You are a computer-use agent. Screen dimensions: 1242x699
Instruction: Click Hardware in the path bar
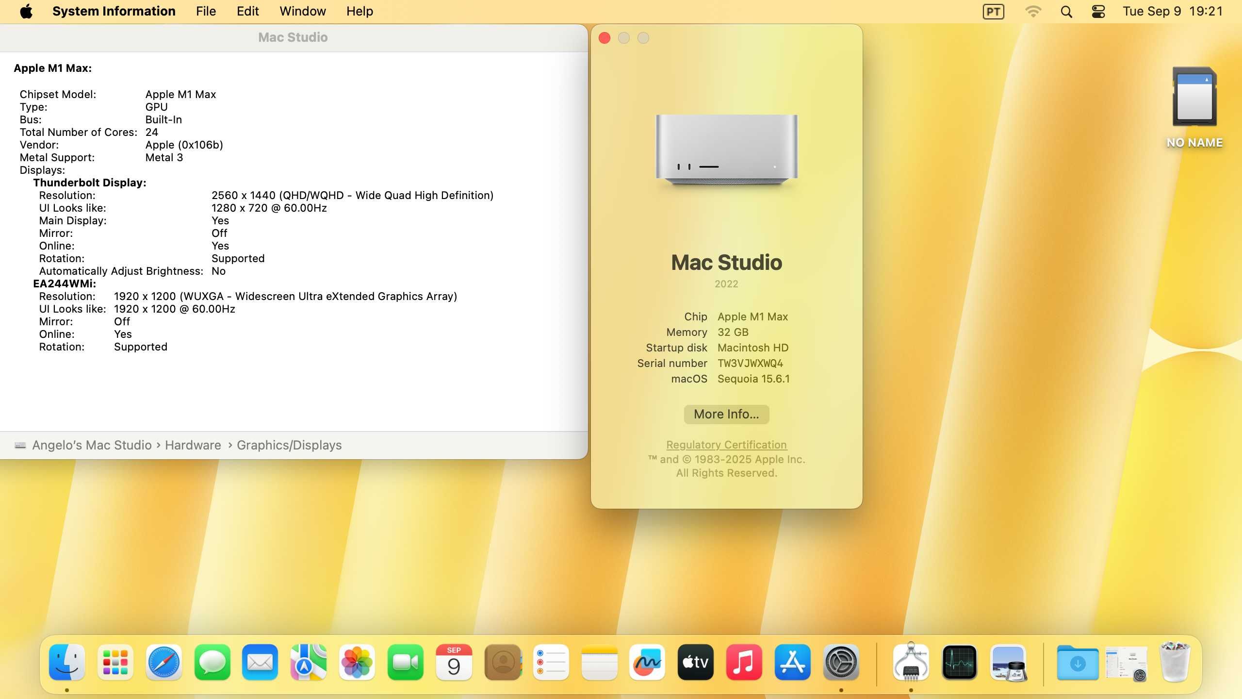click(193, 445)
